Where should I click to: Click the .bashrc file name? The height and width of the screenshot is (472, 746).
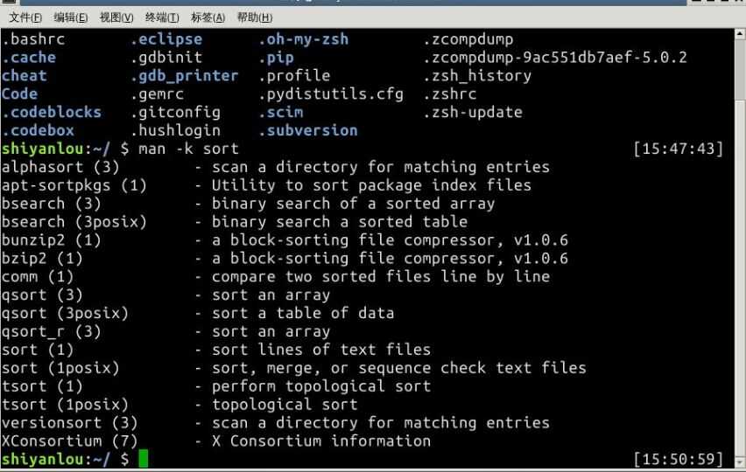tap(33, 39)
